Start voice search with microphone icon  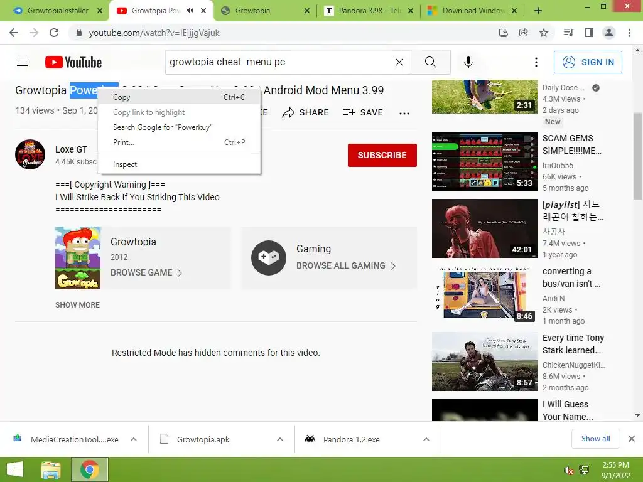click(x=468, y=62)
